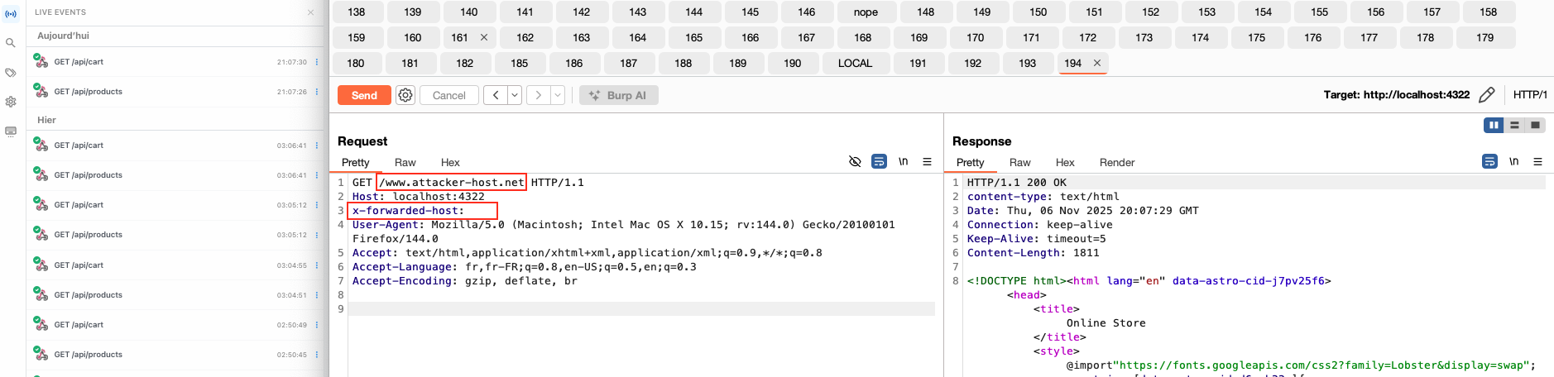Toggle hidden characters eye icon in Request
Viewport: 1554px width, 377px height.
tap(855, 162)
